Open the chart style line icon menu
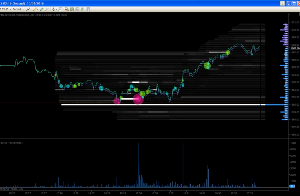Viewport: 300px width, 196px height. (x=29, y=9)
